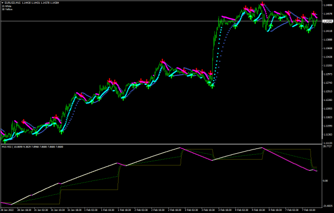Screen dimensions: 334x213
Task: Select the "15 White" legend label
Action: click(x=6, y=6)
